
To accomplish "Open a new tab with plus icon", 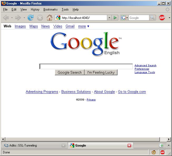I will click(161, 145).
